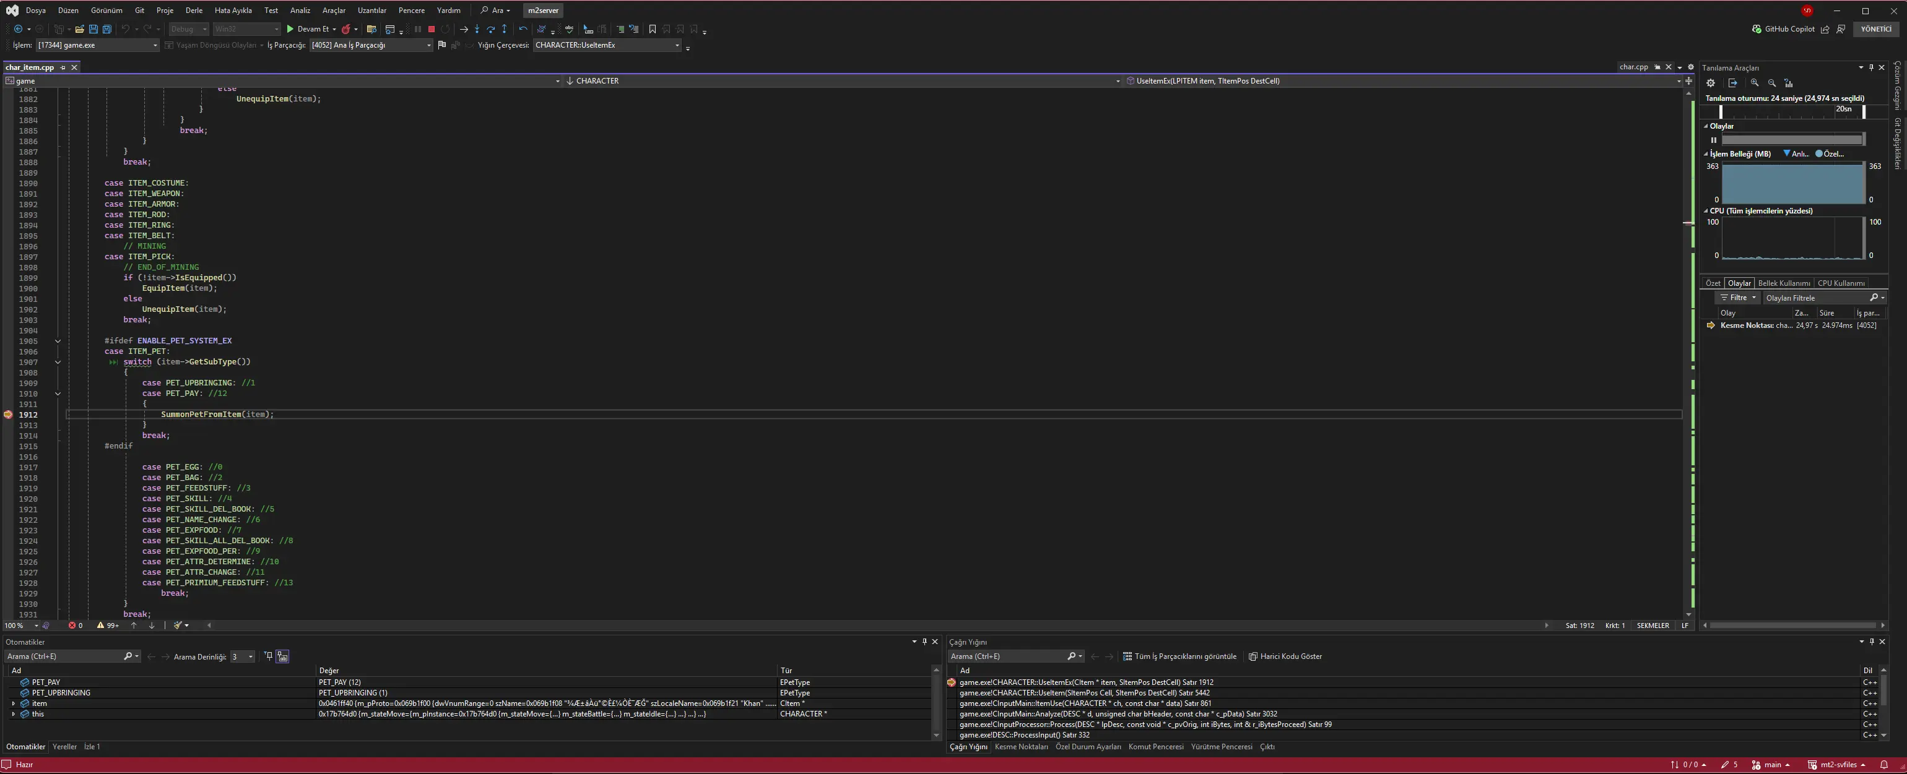
Task: Switch to the Yereller tab
Action: 64,747
